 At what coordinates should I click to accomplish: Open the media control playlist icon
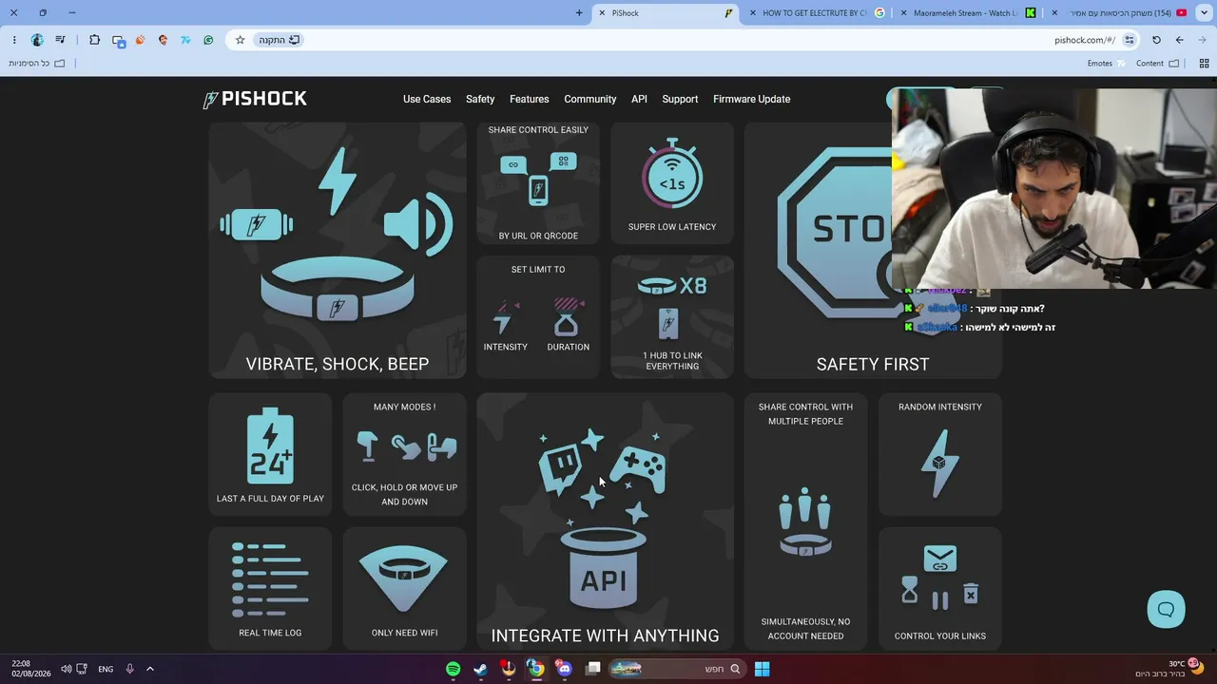tap(60, 40)
